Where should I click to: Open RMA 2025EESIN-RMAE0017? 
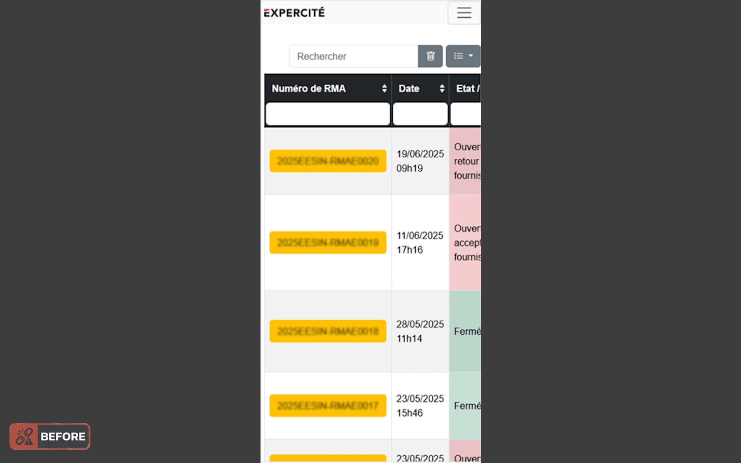tap(328, 405)
